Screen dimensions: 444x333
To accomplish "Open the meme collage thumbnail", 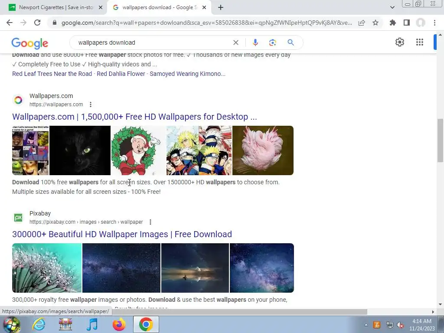I will point(31,150).
